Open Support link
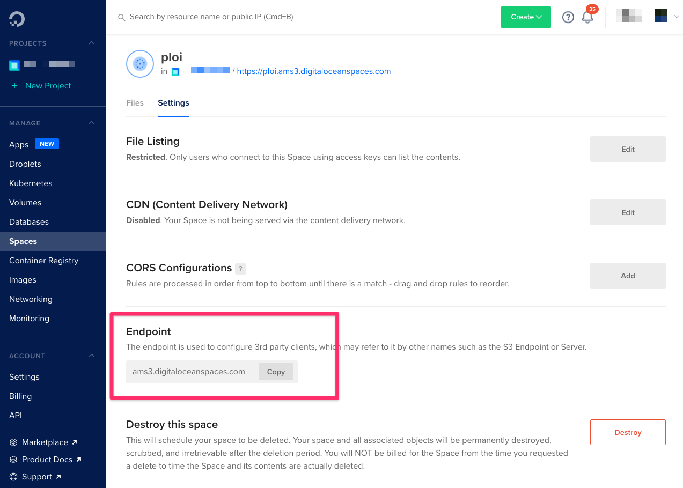This screenshot has width=683, height=488. point(37,477)
